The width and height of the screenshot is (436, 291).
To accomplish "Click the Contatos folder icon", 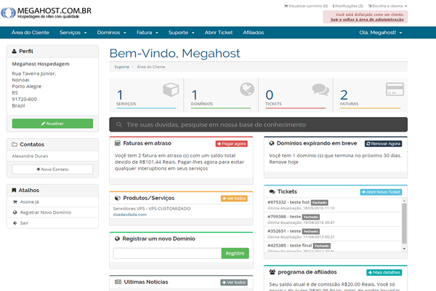I will 15,144.
